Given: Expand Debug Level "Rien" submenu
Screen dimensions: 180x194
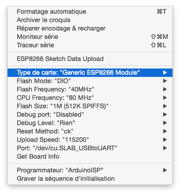Looking at the screenshot, I should [90, 123].
